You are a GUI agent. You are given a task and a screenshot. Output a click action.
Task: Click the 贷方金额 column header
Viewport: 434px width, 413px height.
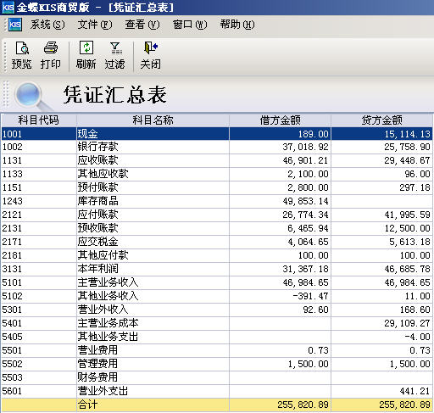pos(381,120)
